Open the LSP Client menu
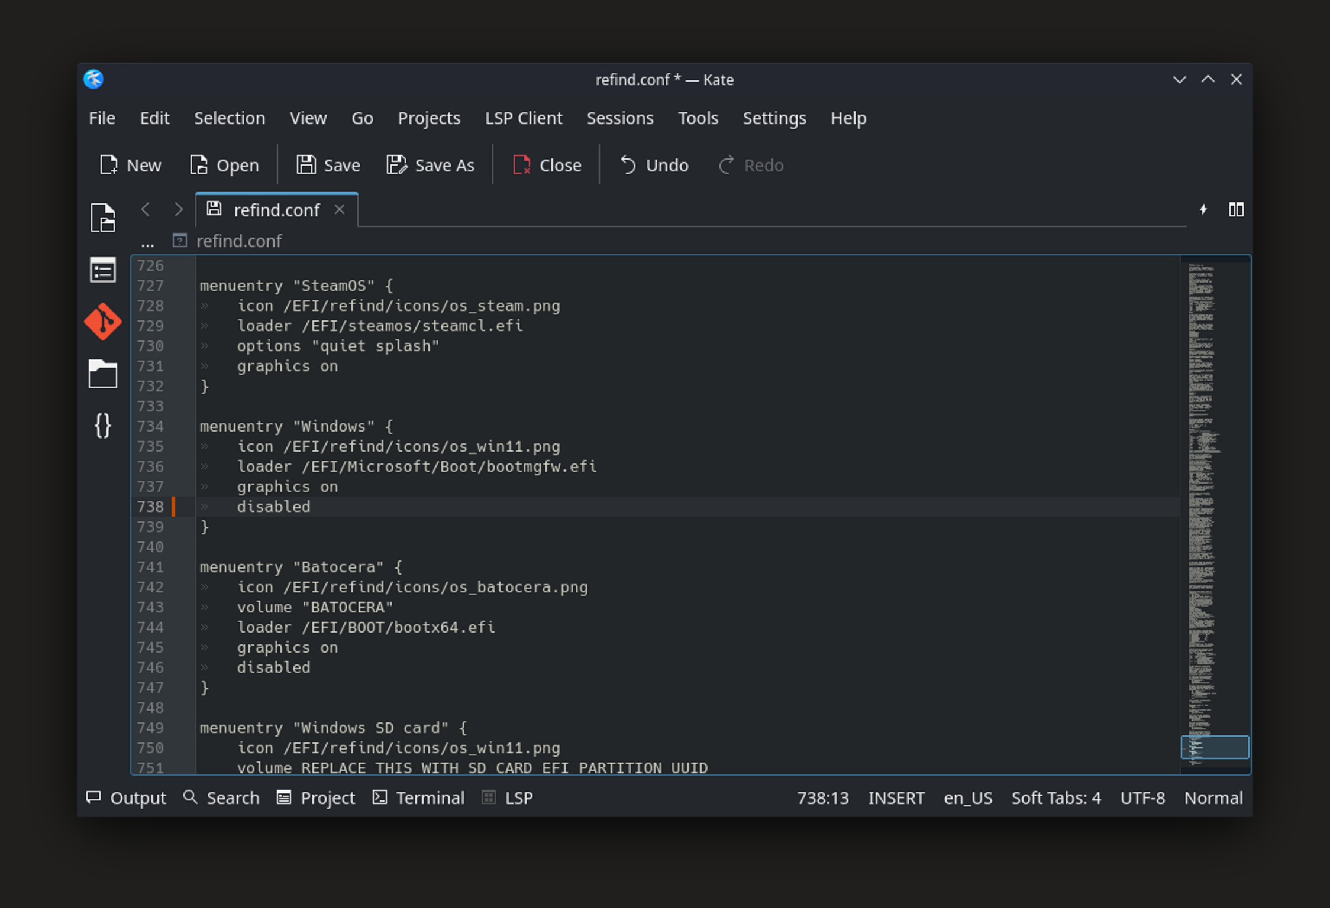The width and height of the screenshot is (1330, 908). 524,118
